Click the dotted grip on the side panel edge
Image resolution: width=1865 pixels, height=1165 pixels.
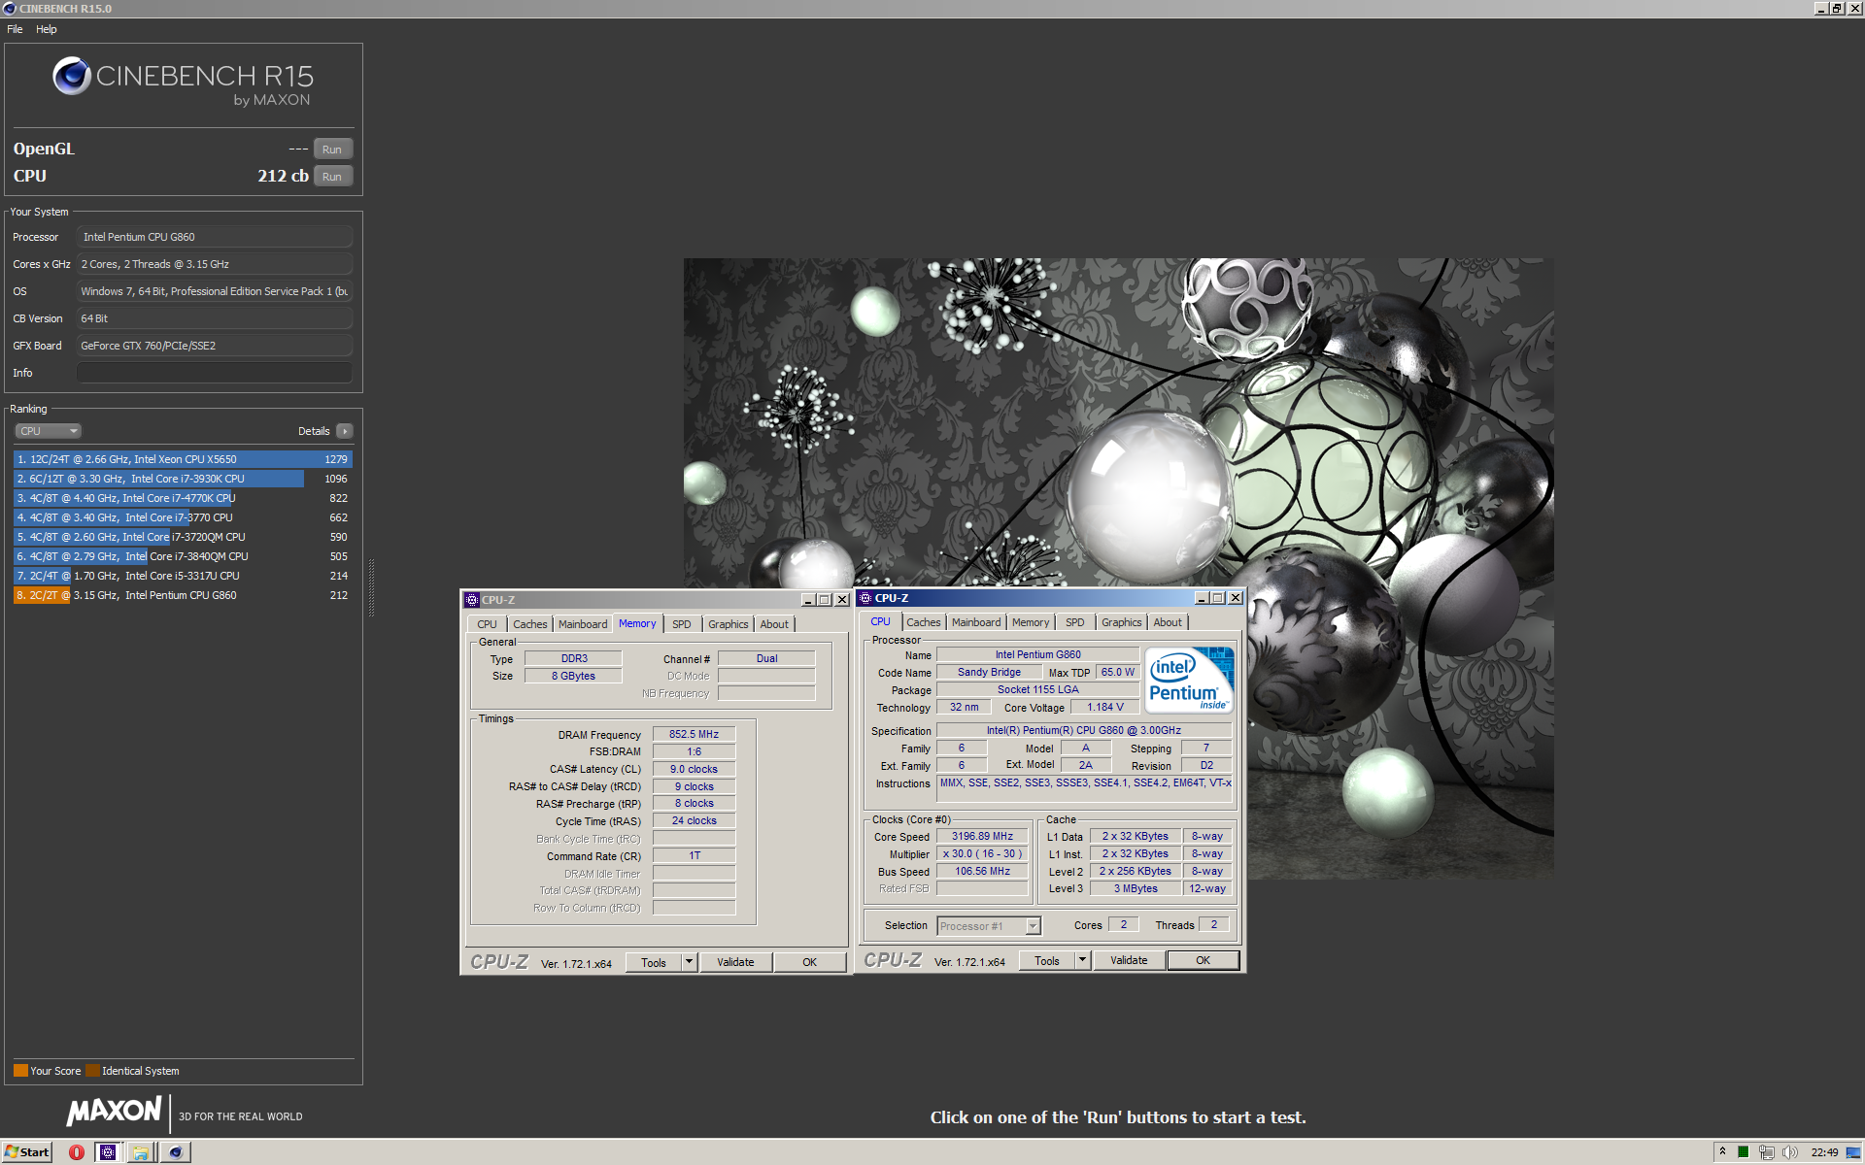tap(371, 587)
